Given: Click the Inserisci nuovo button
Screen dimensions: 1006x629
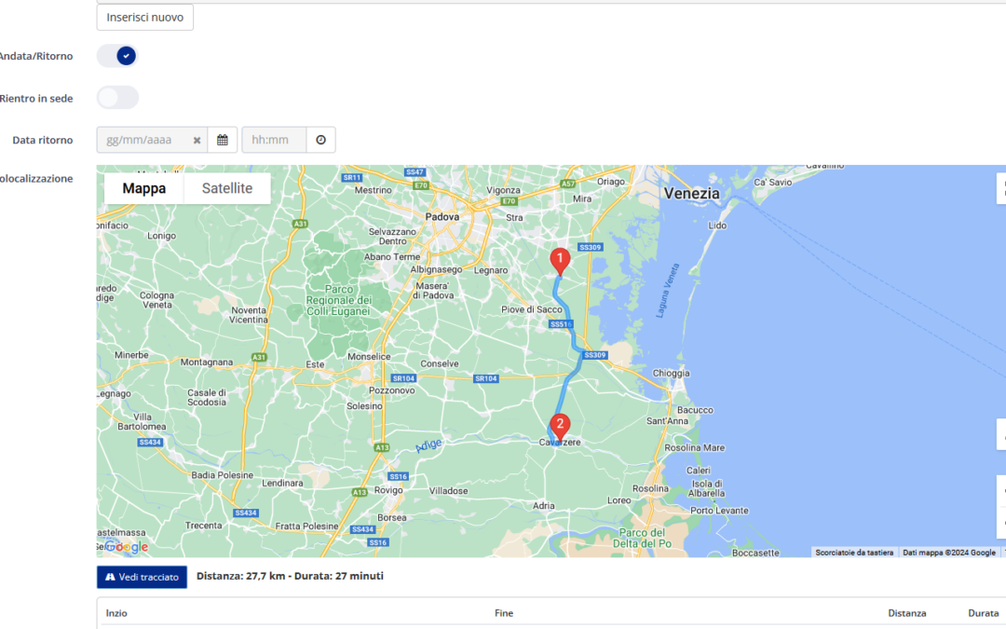Looking at the screenshot, I should click(x=145, y=18).
